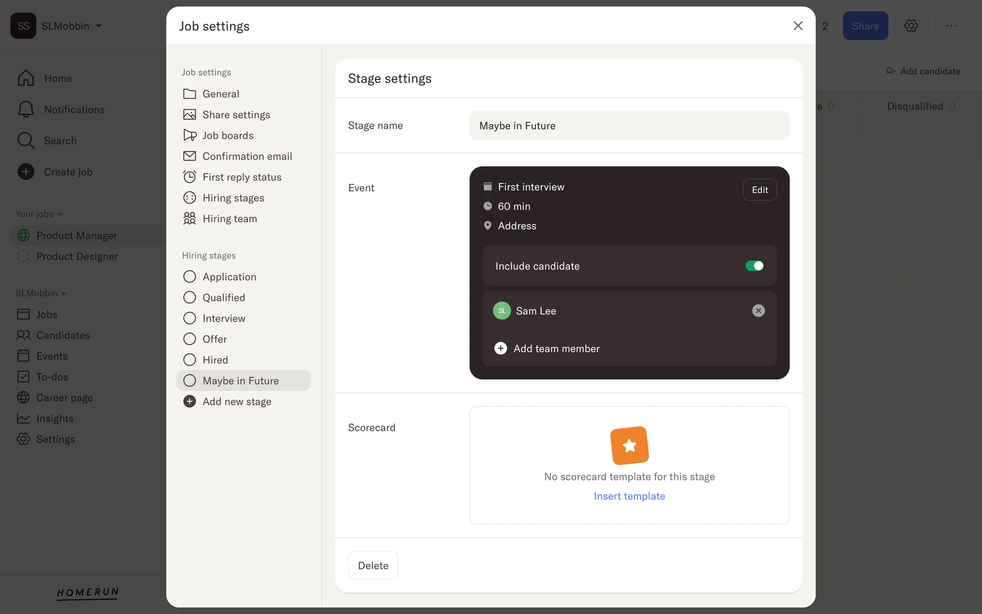Collapse the SLMobbin sidebar section arrow
Screen dimensions: 982x614
[64, 294]
